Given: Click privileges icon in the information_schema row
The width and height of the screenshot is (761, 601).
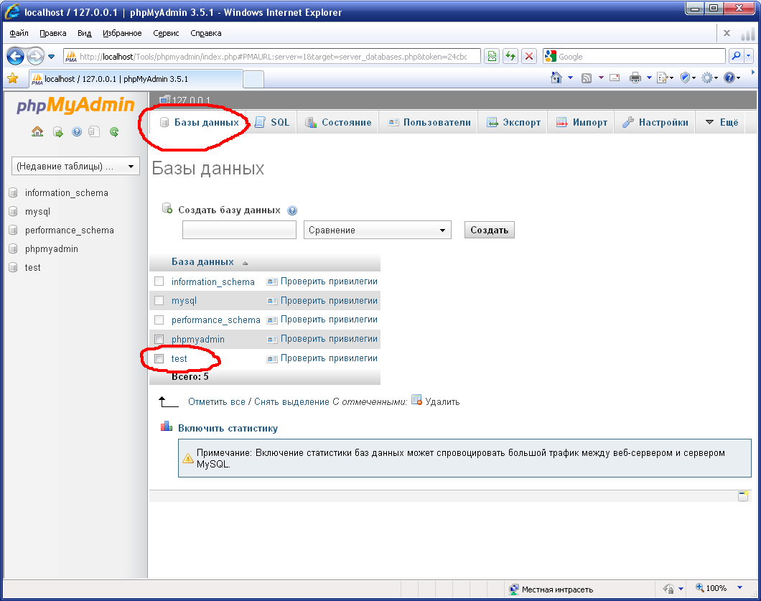Looking at the screenshot, I should click(272, 281).
